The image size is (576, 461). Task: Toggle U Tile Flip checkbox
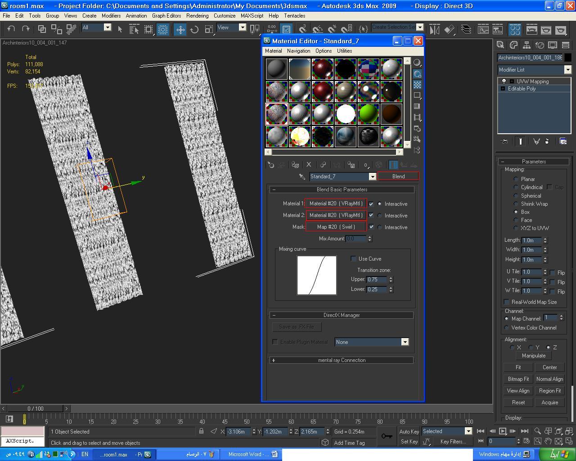coord(552,272)
